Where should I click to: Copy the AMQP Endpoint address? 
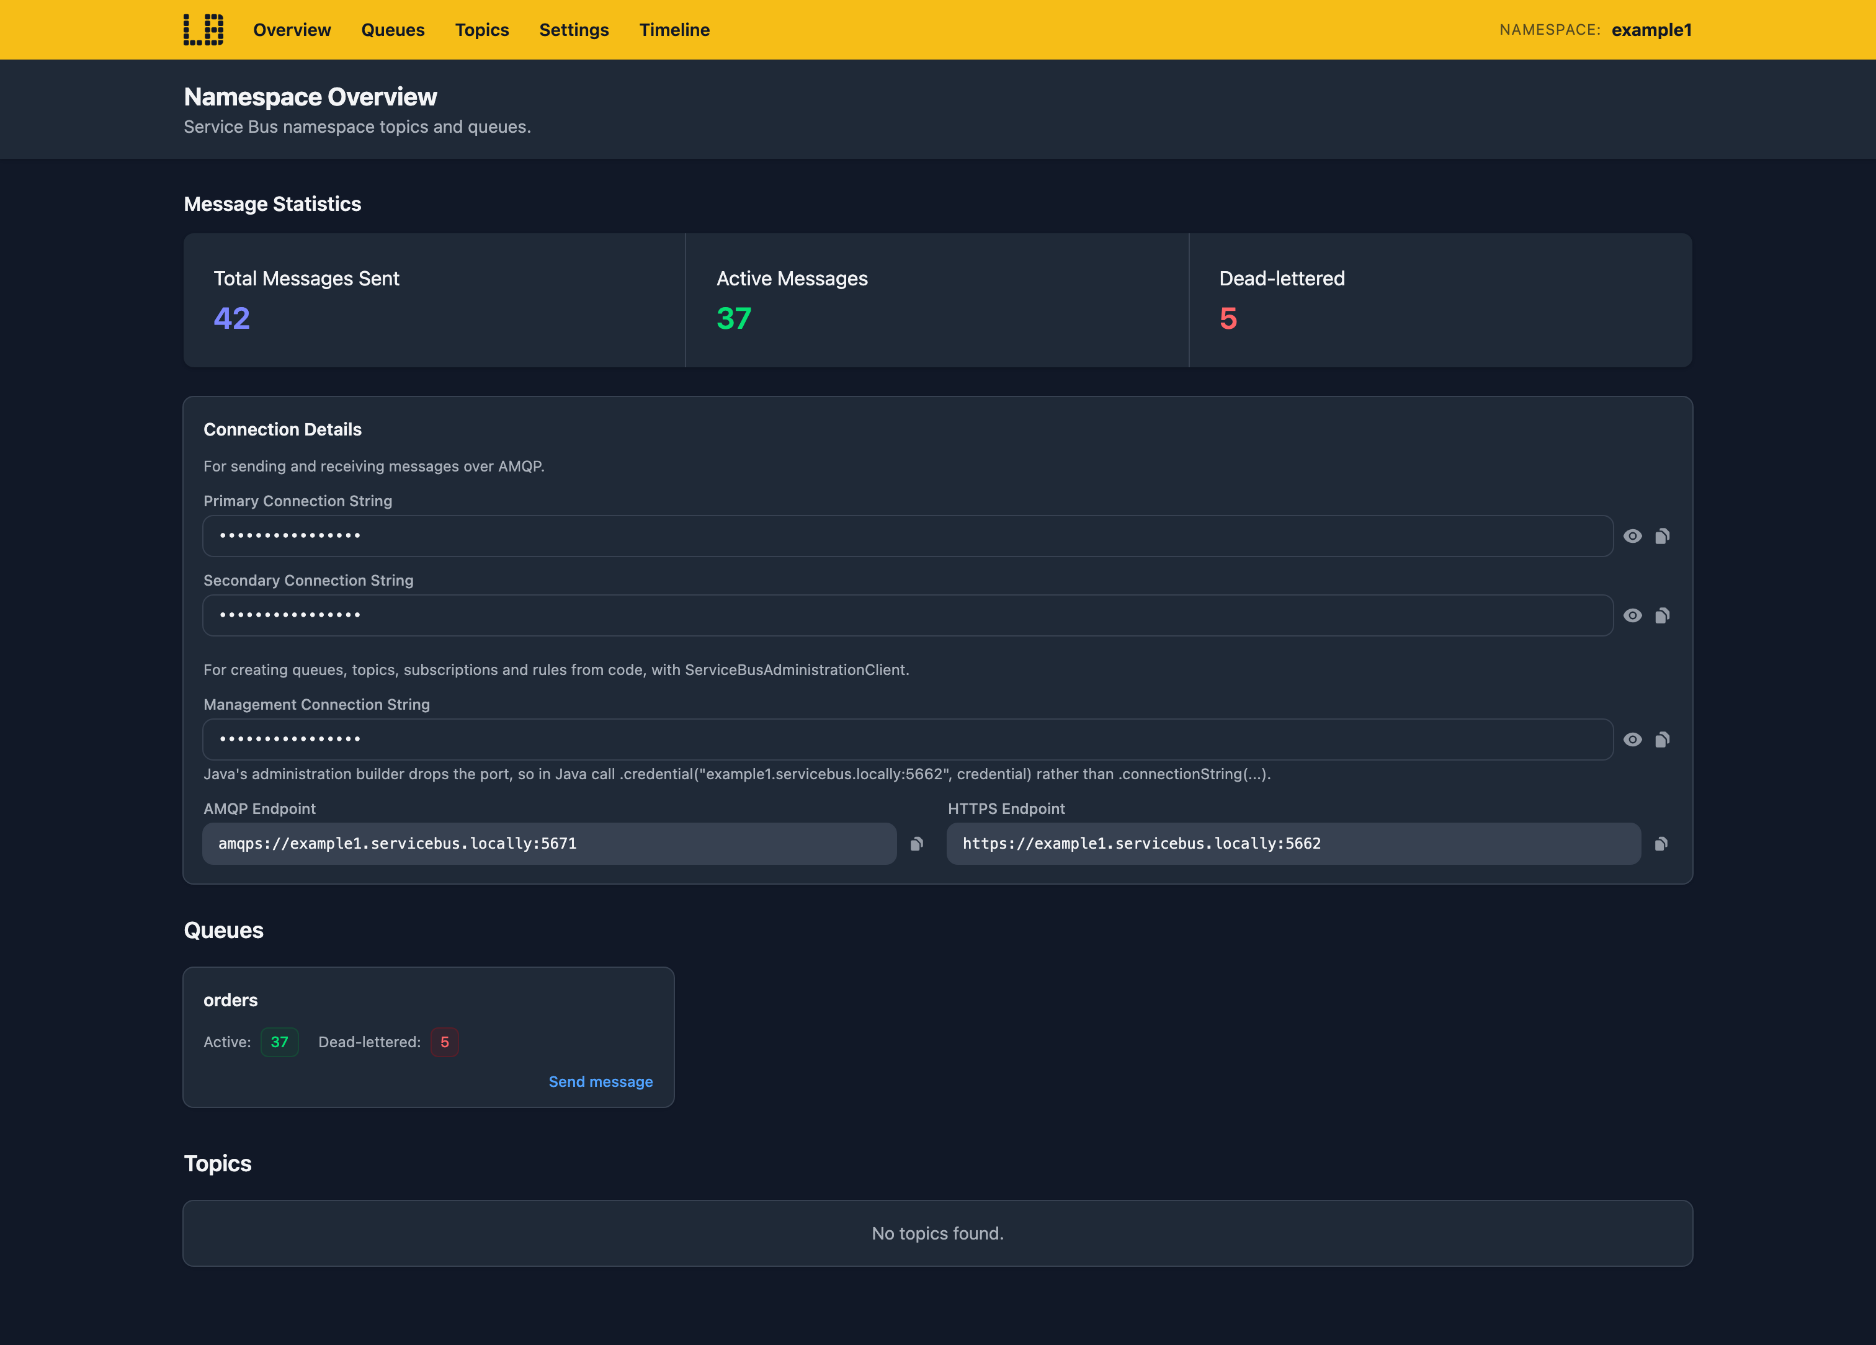pyautogui.click(x=916, y=844)
